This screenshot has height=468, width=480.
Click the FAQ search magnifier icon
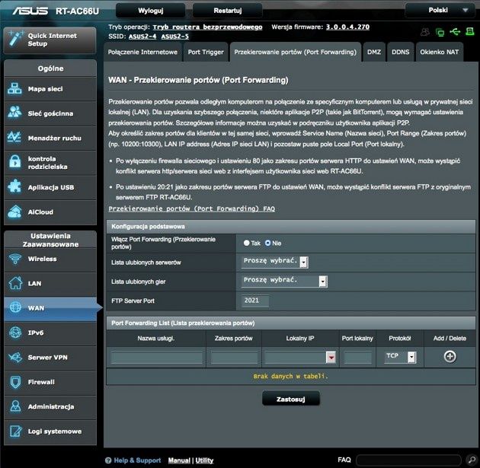pyautogui.click(x=471, y=460)
